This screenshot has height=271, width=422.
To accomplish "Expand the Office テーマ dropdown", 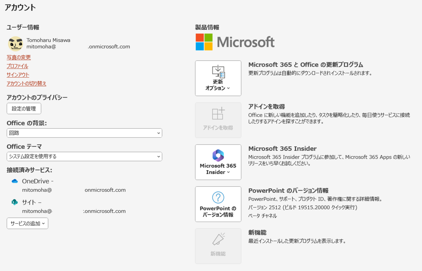I will 84,156.
